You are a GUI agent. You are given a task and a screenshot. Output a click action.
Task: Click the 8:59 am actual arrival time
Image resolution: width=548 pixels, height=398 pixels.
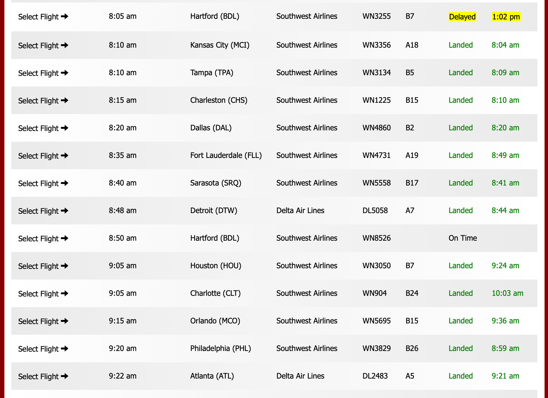pyautogui.click(x=505, y=348)
